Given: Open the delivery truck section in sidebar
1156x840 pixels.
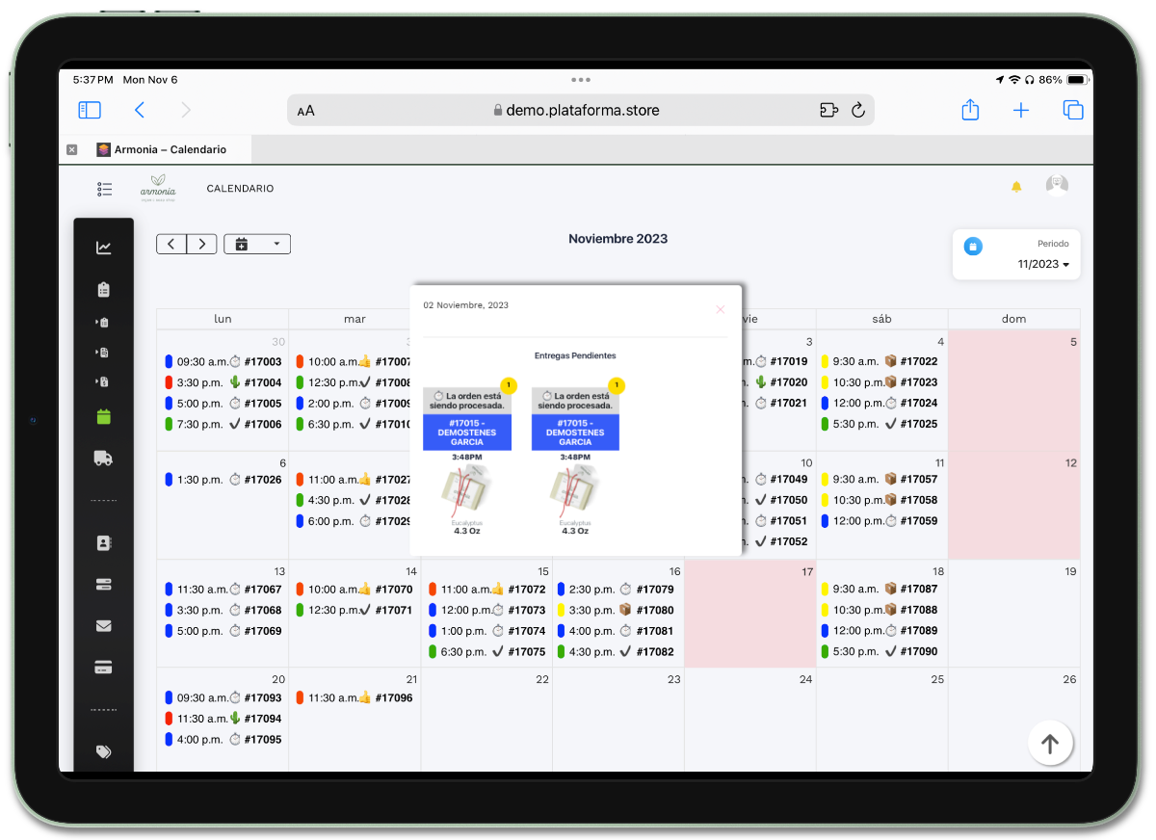Looking at the screenshot, I should [104, 458].
